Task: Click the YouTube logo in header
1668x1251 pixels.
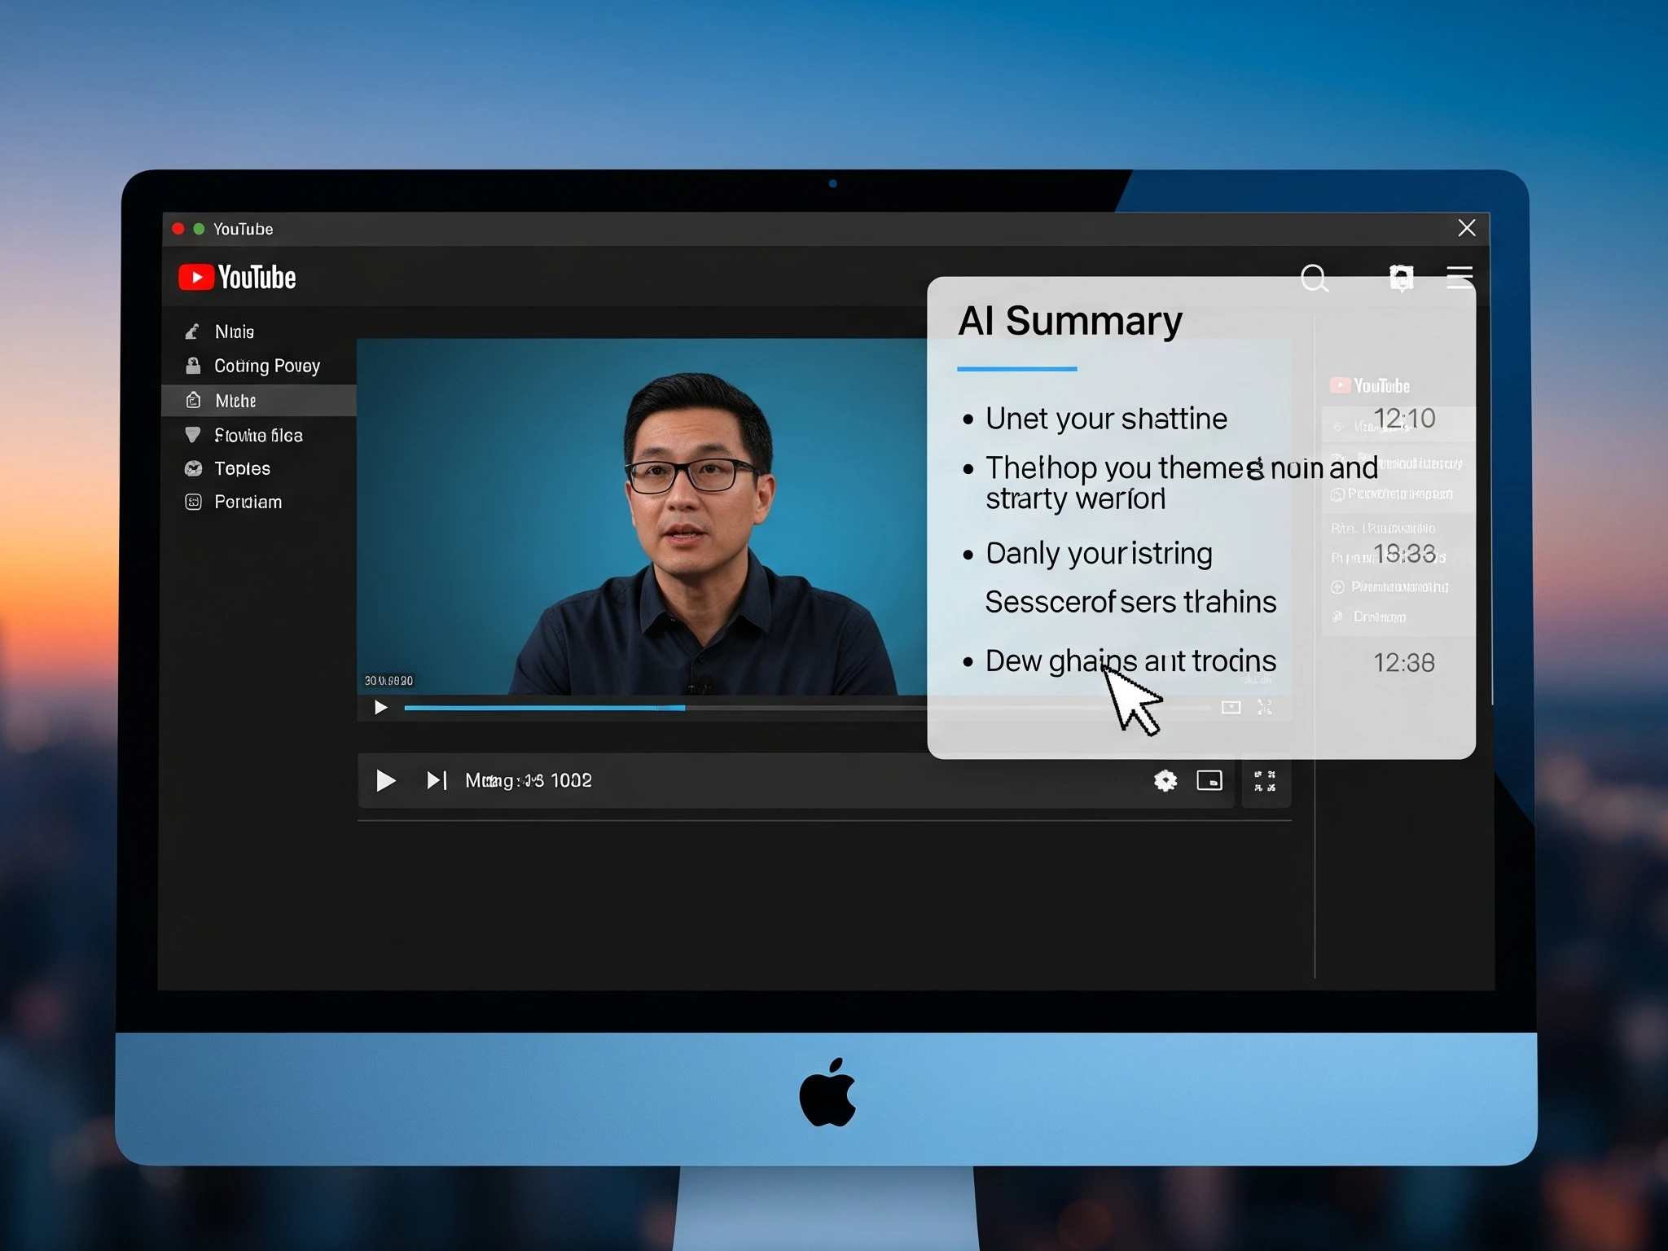Action: click(237, 278)
